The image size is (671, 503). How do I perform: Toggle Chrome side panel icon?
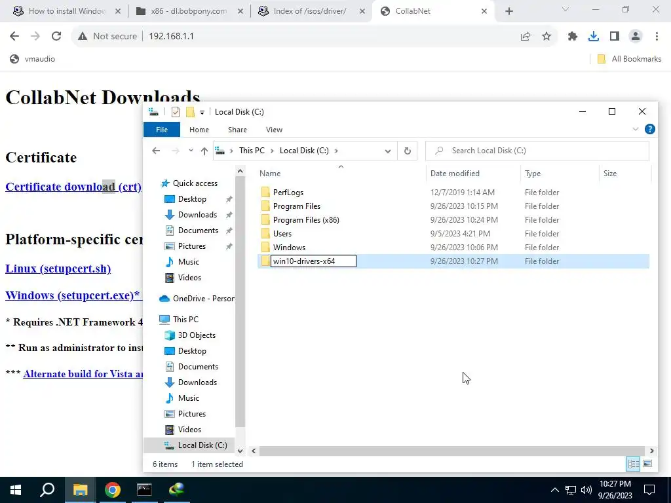(x=615, y=37)
